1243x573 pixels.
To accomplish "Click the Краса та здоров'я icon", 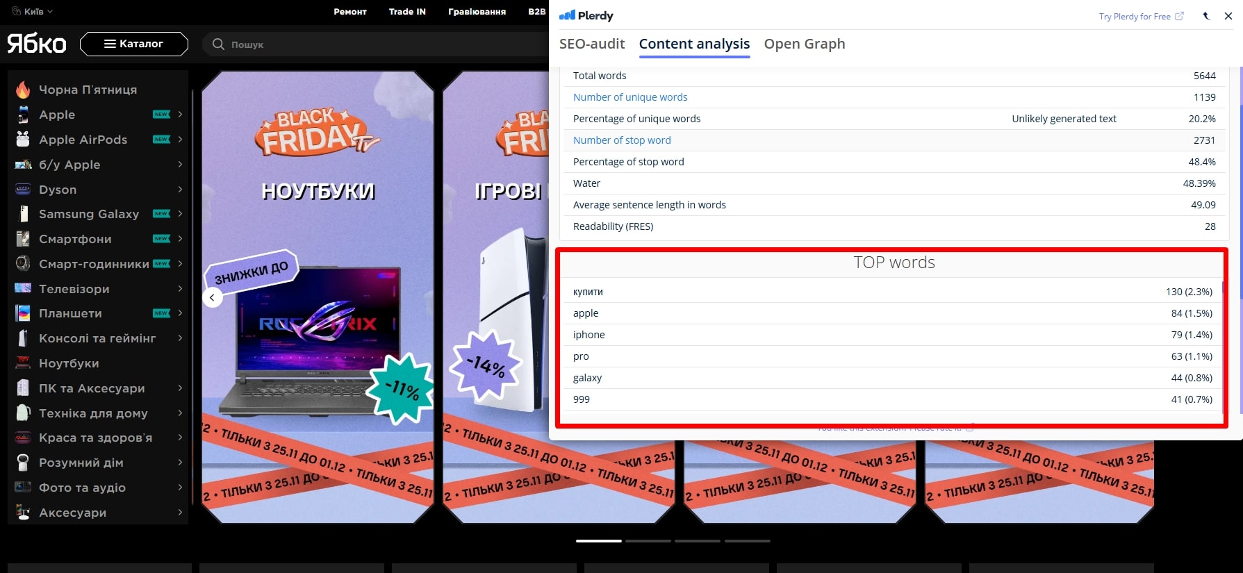I will pos(23,438).
